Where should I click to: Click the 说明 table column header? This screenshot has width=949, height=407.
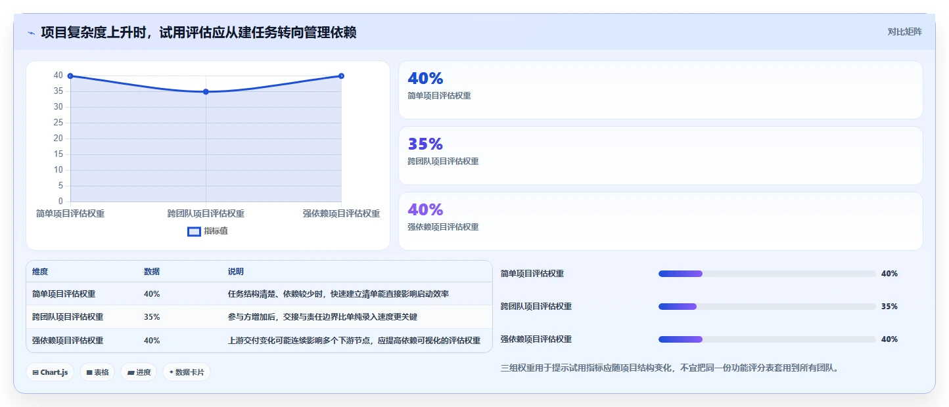tap(236, 272)
